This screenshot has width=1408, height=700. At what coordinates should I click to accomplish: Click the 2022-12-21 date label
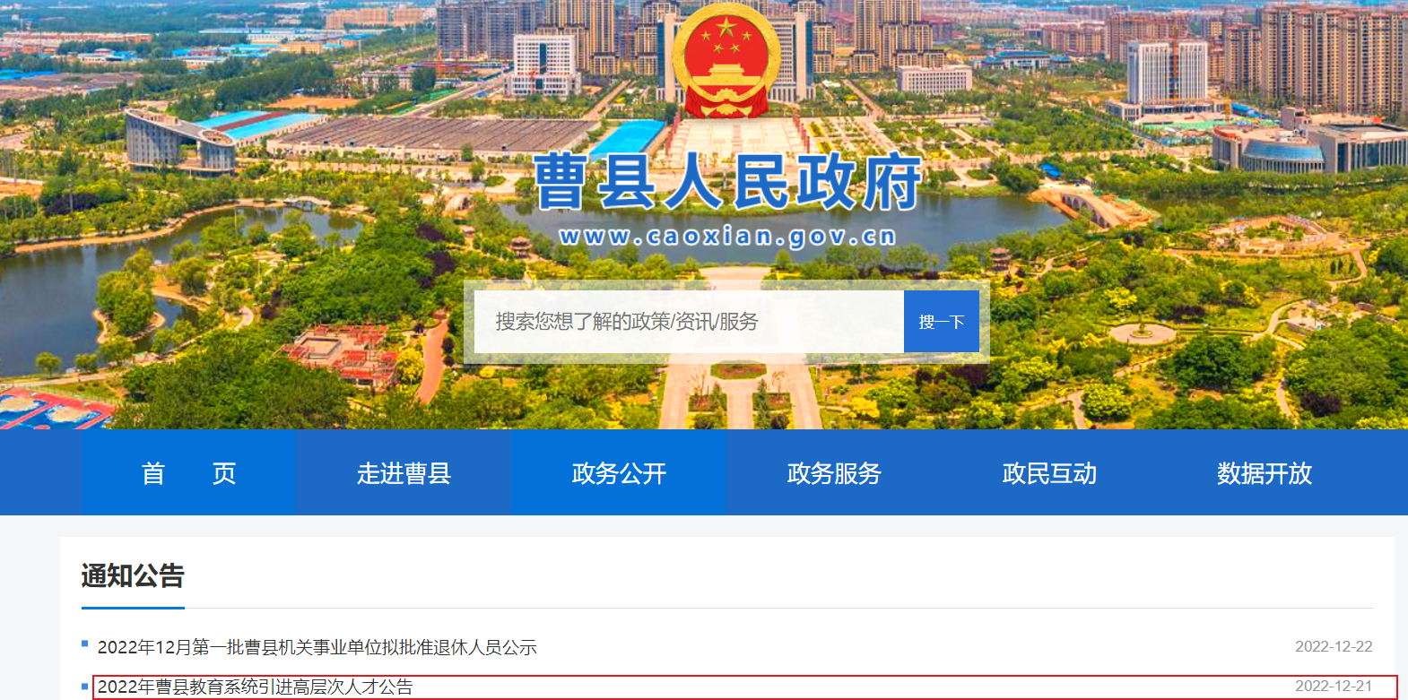(x=1334, y=686)
